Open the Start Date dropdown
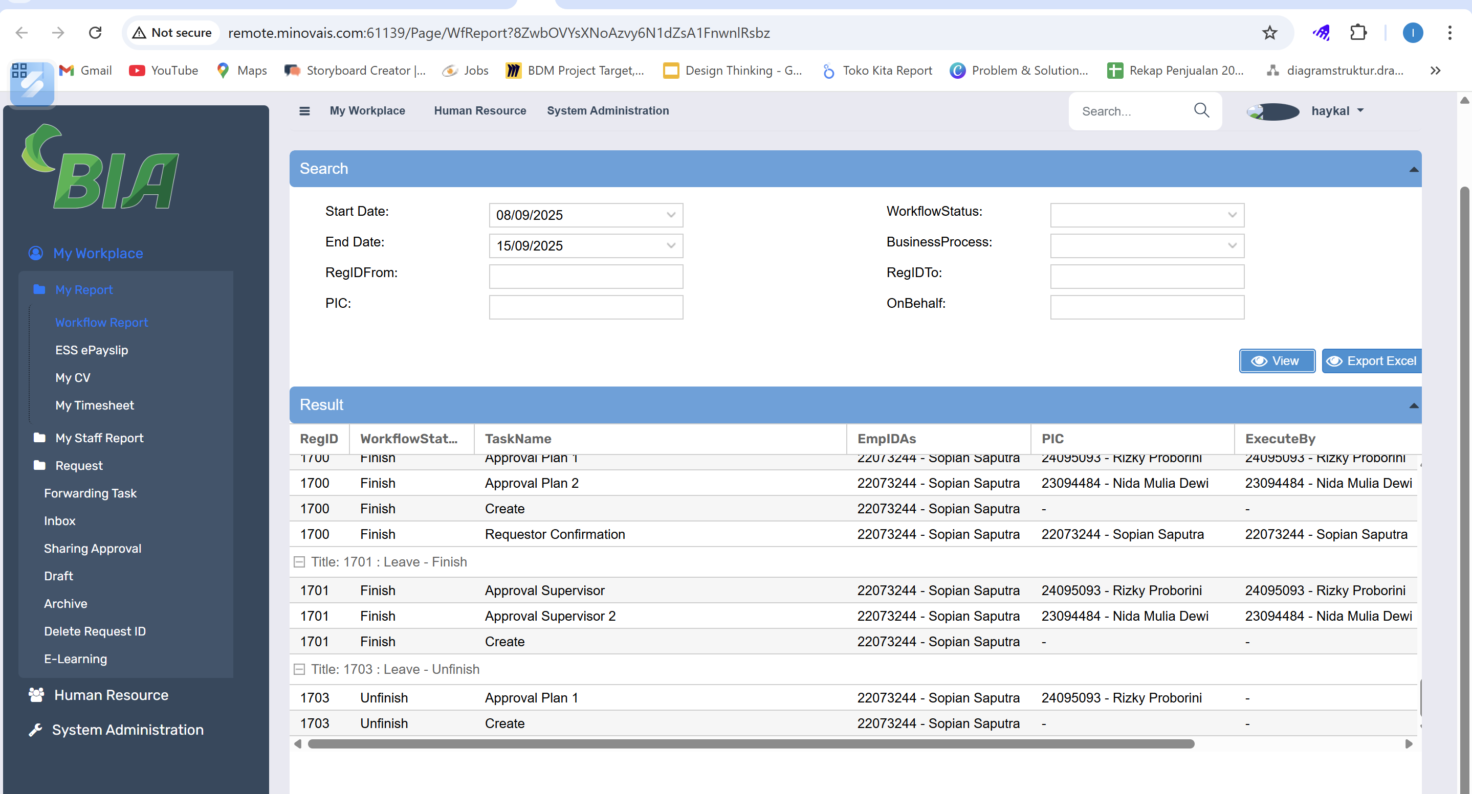The width and height of the screenshot is (1472, 794). (x=670, y=215)
